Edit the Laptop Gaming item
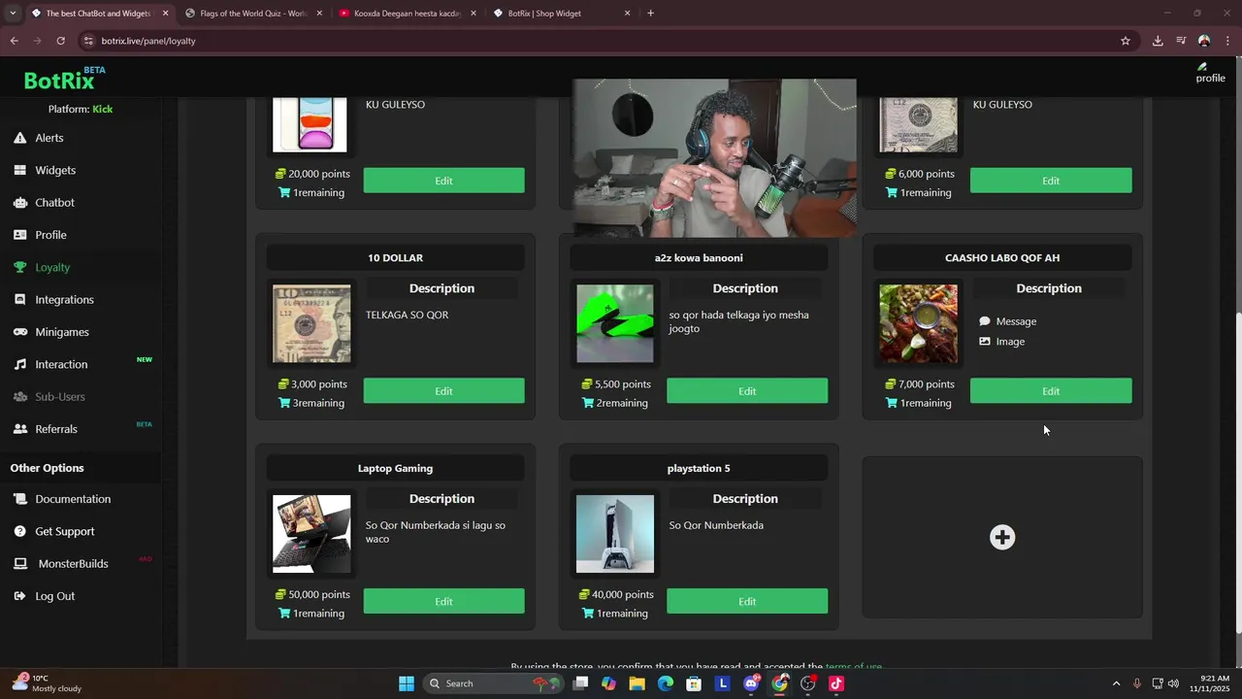The height and width of the screenshot is (699, 1242). point(443,601)
